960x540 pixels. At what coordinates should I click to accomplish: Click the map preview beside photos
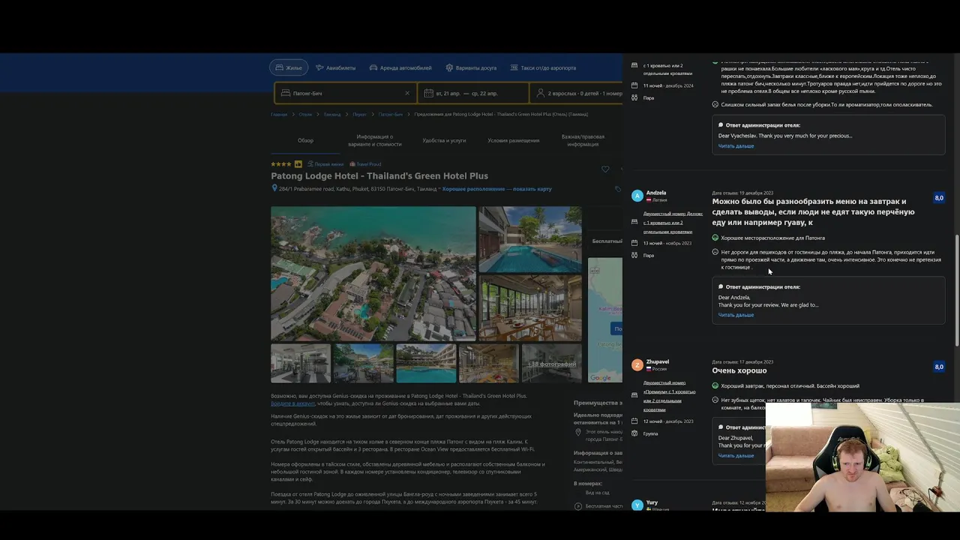click(x=605, y=320)
